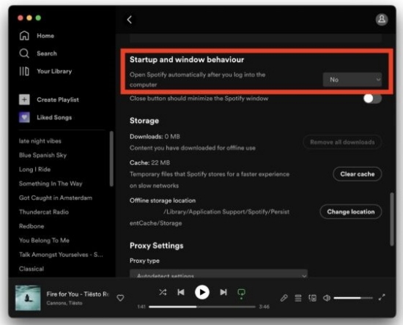Open the Something In The Way playlist
The image size is (403, 325).
tap(51, 184)
